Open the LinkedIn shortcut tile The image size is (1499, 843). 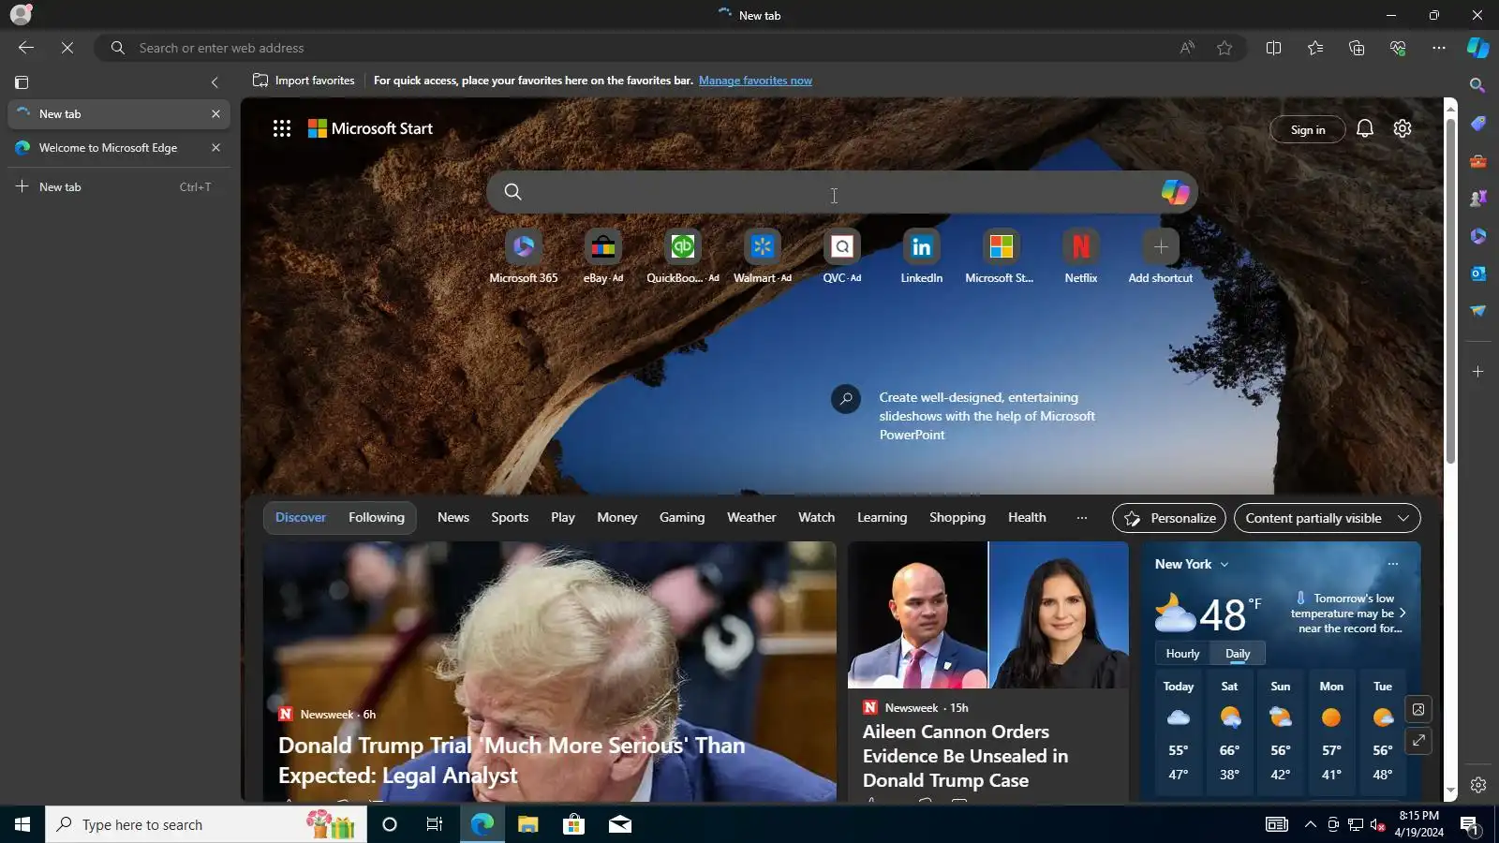point(922,257)
